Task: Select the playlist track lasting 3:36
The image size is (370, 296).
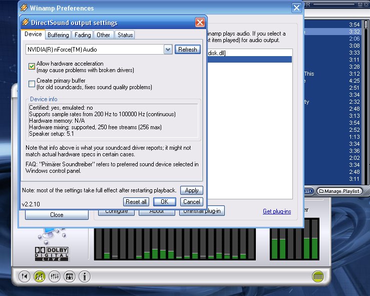Action: pos(332,151)
